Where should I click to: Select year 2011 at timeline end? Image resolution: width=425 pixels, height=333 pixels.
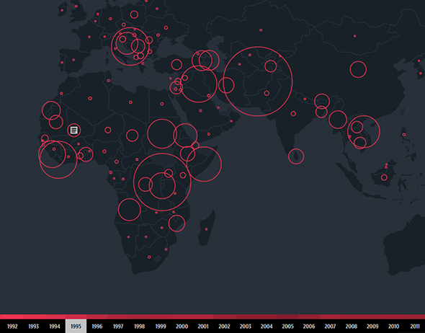point(415,327)
